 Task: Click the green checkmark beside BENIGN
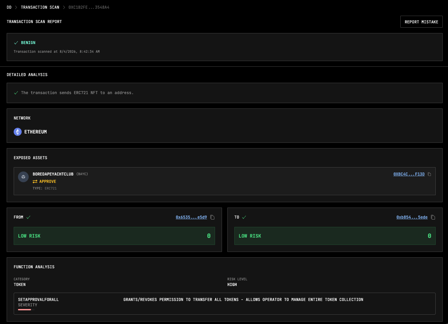coord(16,43)
